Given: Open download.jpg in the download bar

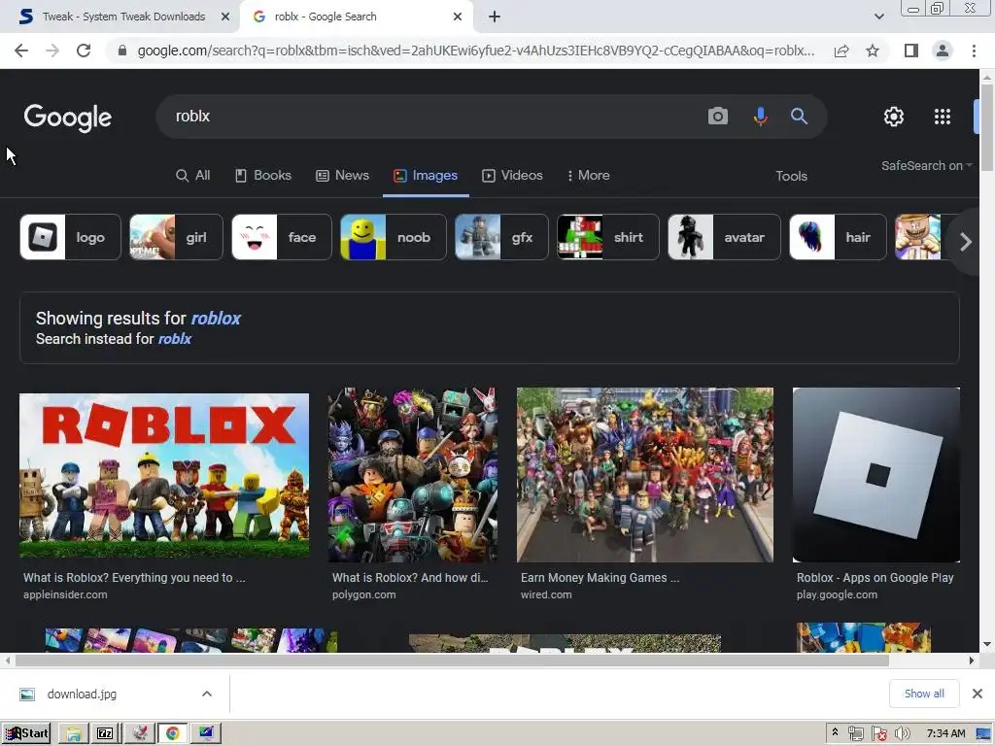Looking at the screenshot, I should 82,695.
